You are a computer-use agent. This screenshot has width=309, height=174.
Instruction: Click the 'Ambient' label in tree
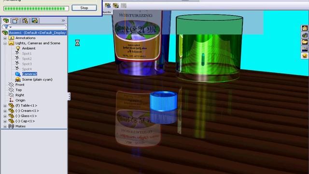click(29, 48)
